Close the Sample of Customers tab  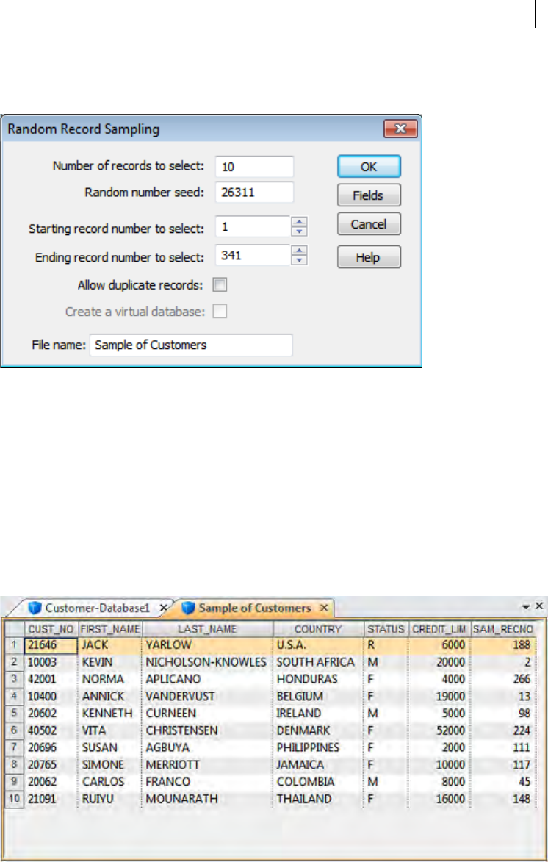(324, 608)
